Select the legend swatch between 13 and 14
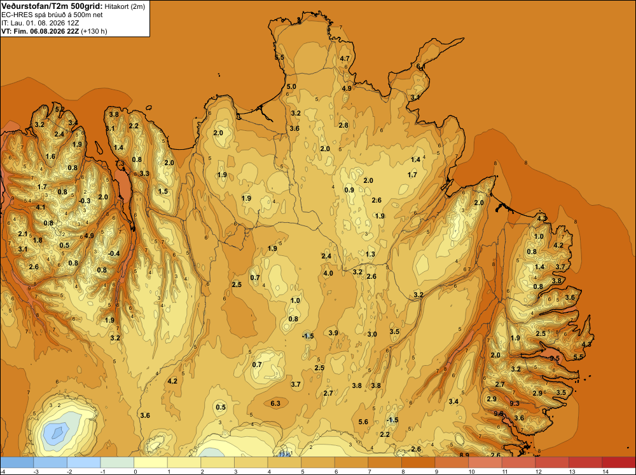Screen dimensions: 636x475 click(x=585, y=462)
